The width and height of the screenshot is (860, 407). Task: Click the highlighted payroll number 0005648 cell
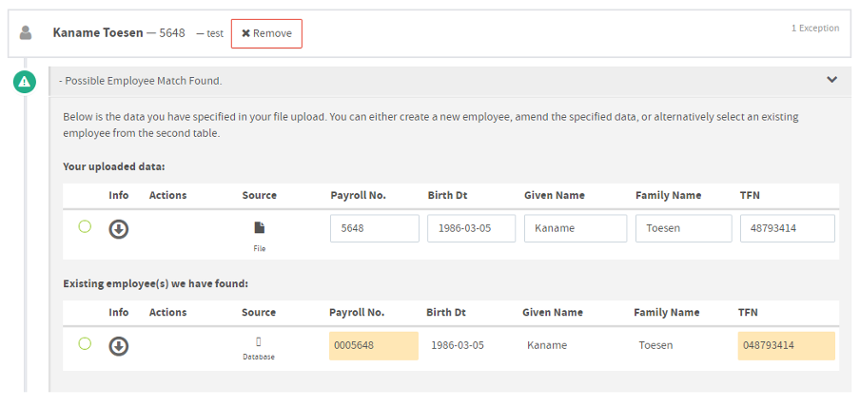pos(374,345)
